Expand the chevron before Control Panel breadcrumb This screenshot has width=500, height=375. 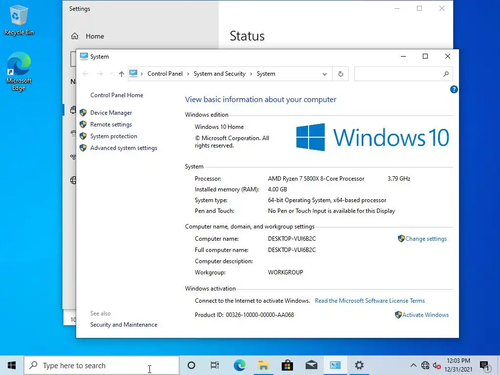(x=142, y=74)
